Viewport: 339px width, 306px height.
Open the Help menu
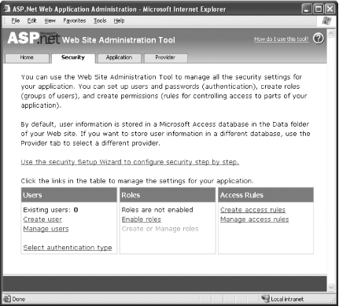[x=119, y=20]
